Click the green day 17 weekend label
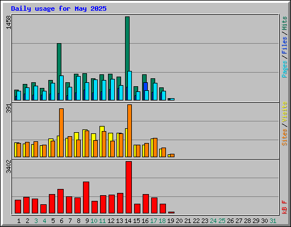This screenshot has width=291, height=227. [153, 221]
